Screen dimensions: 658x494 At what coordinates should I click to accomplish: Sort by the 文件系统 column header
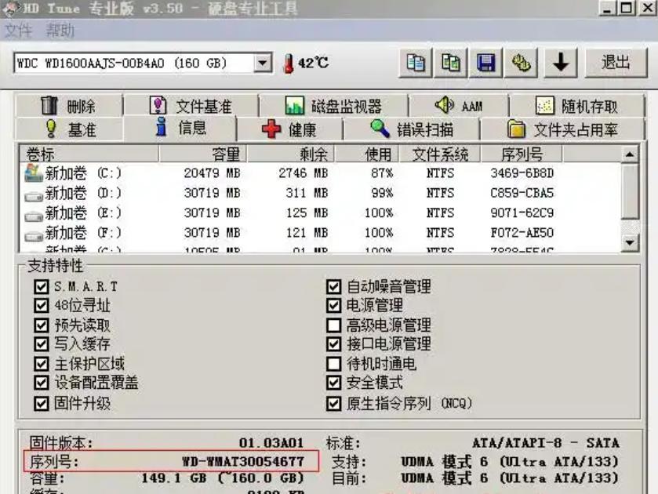(x=440, y=154)
